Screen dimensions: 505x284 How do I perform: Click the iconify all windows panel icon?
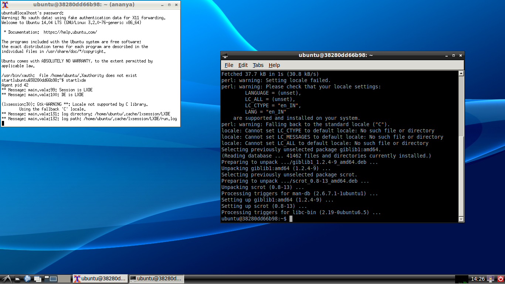point(38,279)
